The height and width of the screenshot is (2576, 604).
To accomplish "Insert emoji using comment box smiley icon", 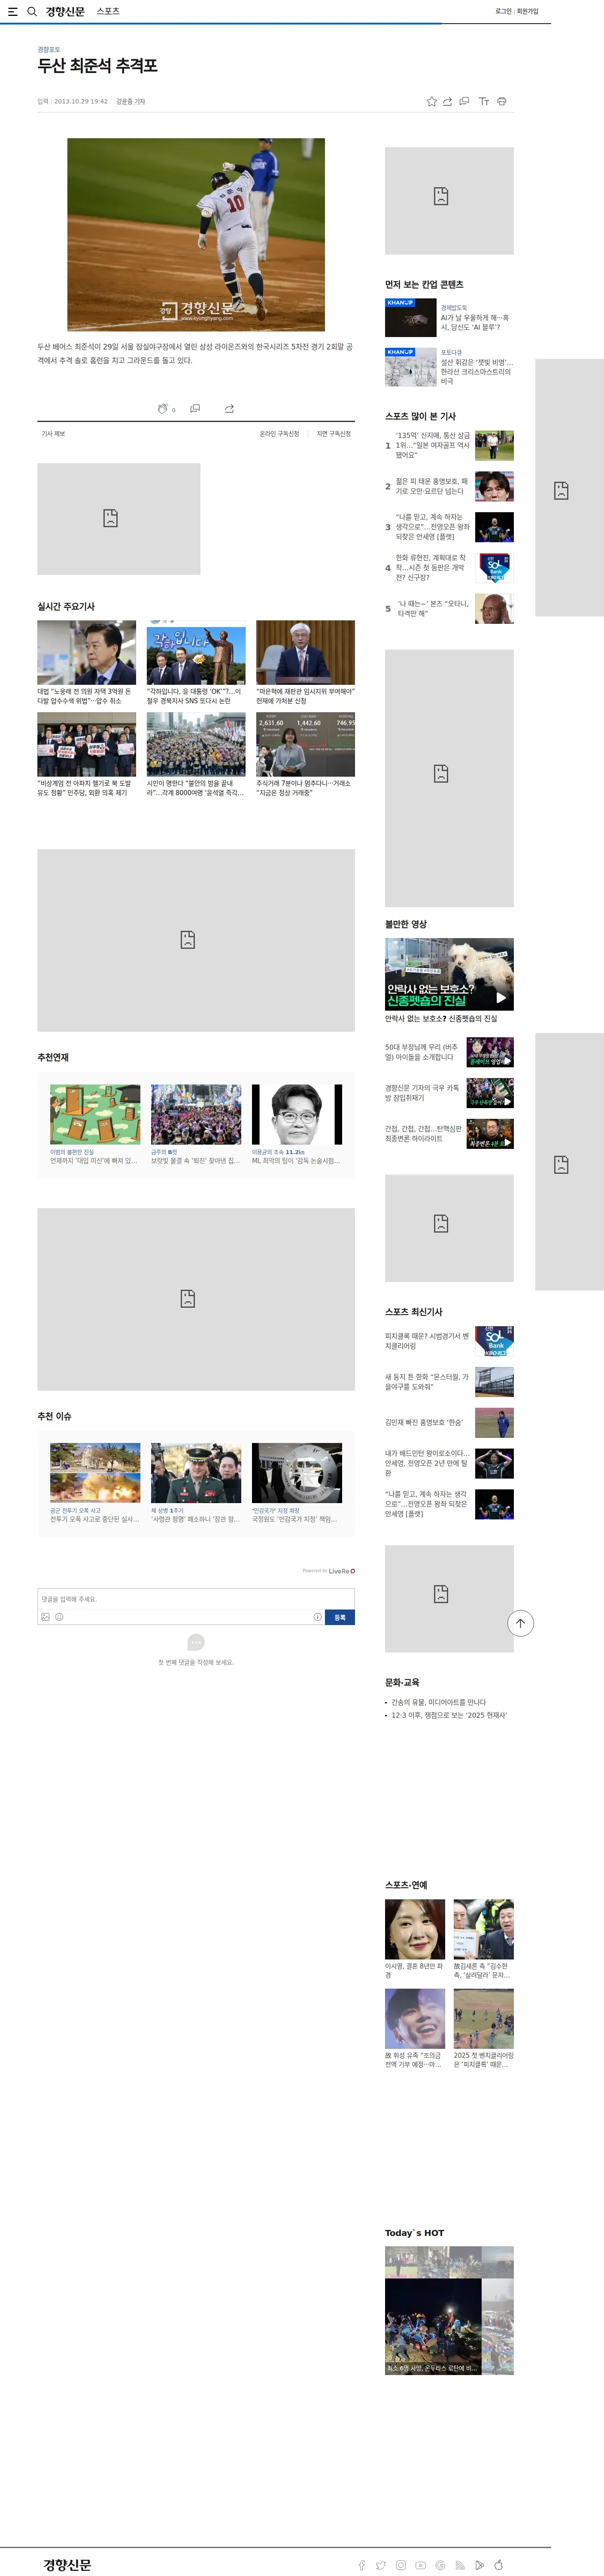I will click(59, 1617).
